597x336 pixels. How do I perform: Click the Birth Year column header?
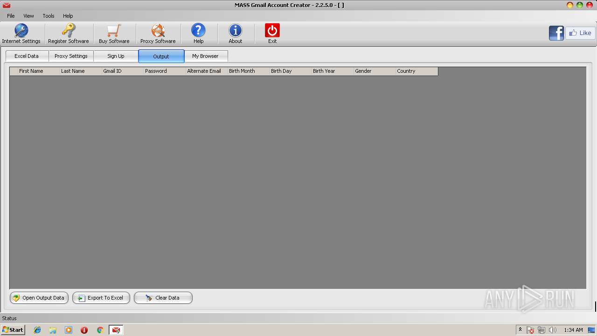click(332, 71)
